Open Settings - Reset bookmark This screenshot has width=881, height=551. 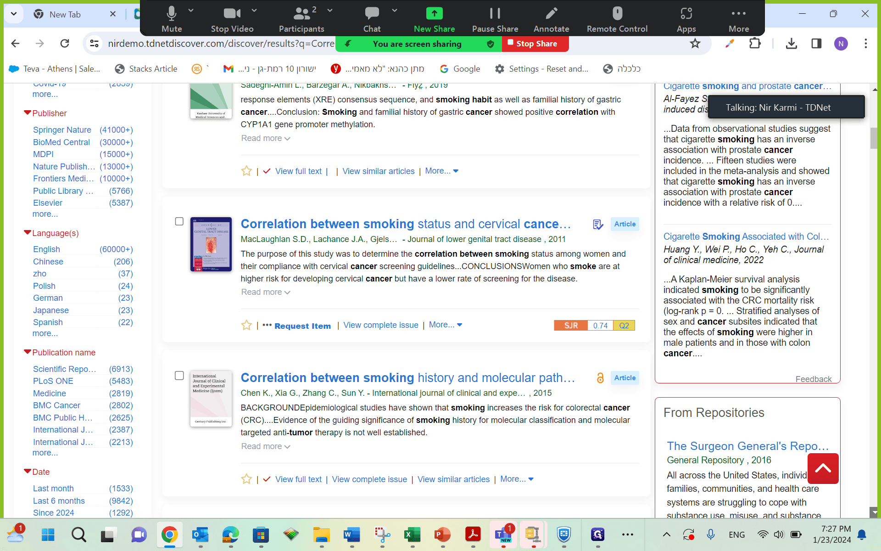(x=541, y=69)
